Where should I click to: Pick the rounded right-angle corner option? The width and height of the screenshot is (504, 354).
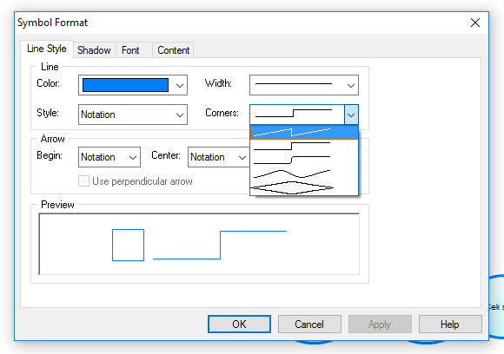[304, 160]
